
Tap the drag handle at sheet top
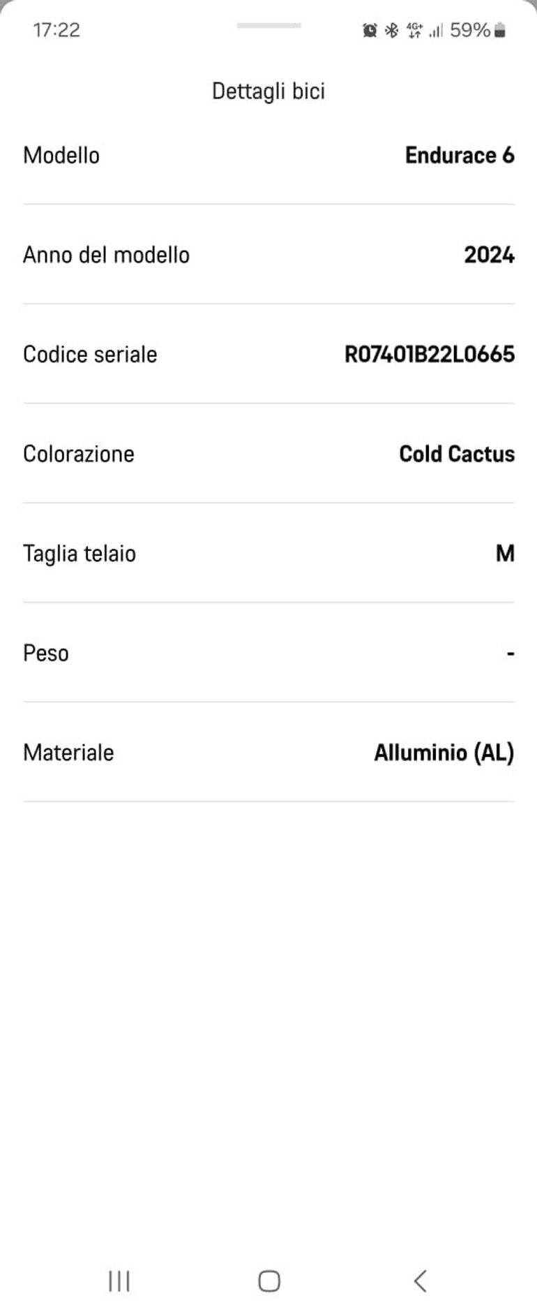[268, 26]
